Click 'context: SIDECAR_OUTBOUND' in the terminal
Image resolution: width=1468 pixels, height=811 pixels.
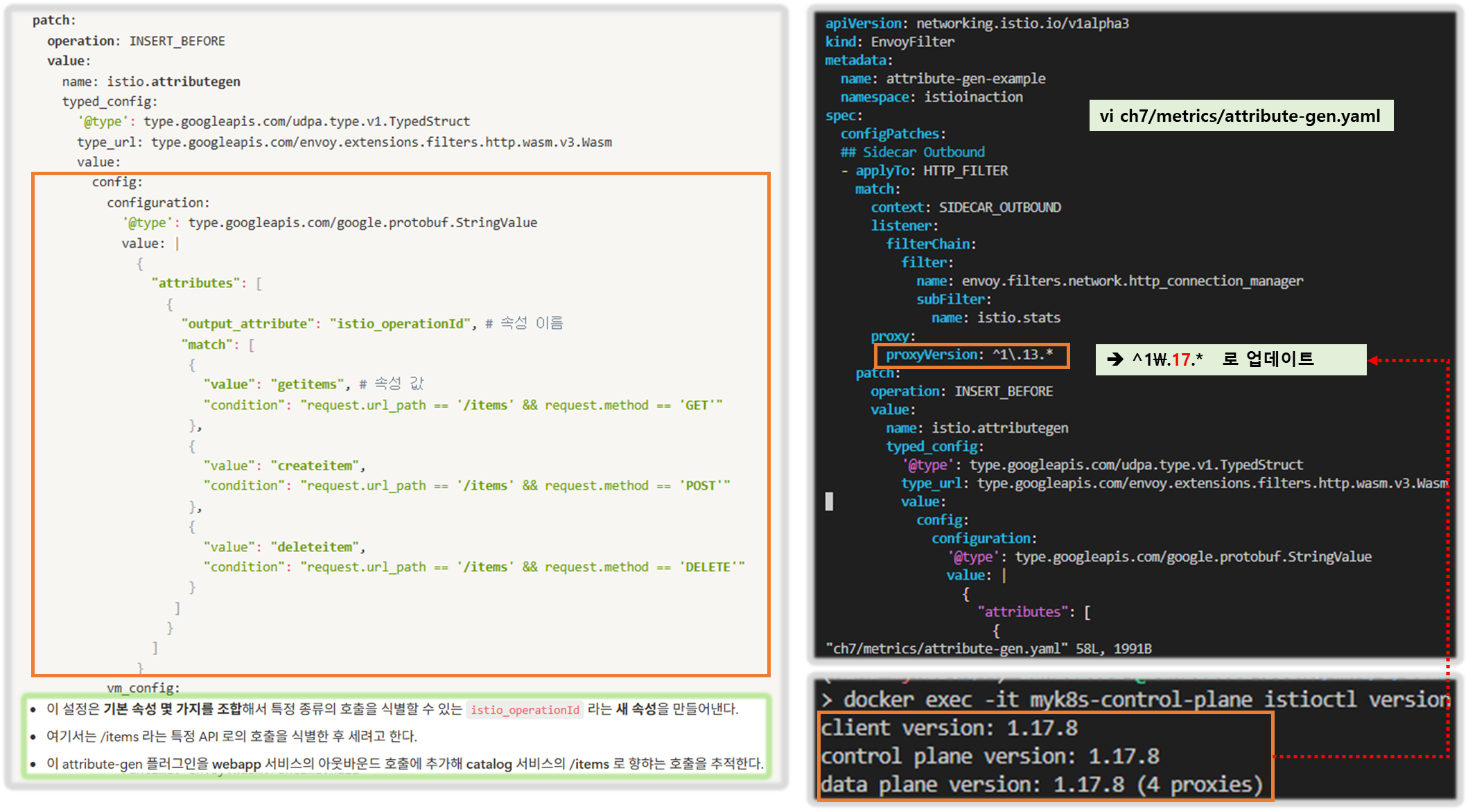pyautogui.click(x=965, y=207)
